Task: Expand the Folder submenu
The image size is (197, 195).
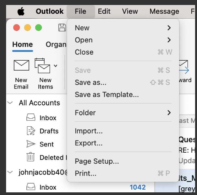Action: point(123,113)
